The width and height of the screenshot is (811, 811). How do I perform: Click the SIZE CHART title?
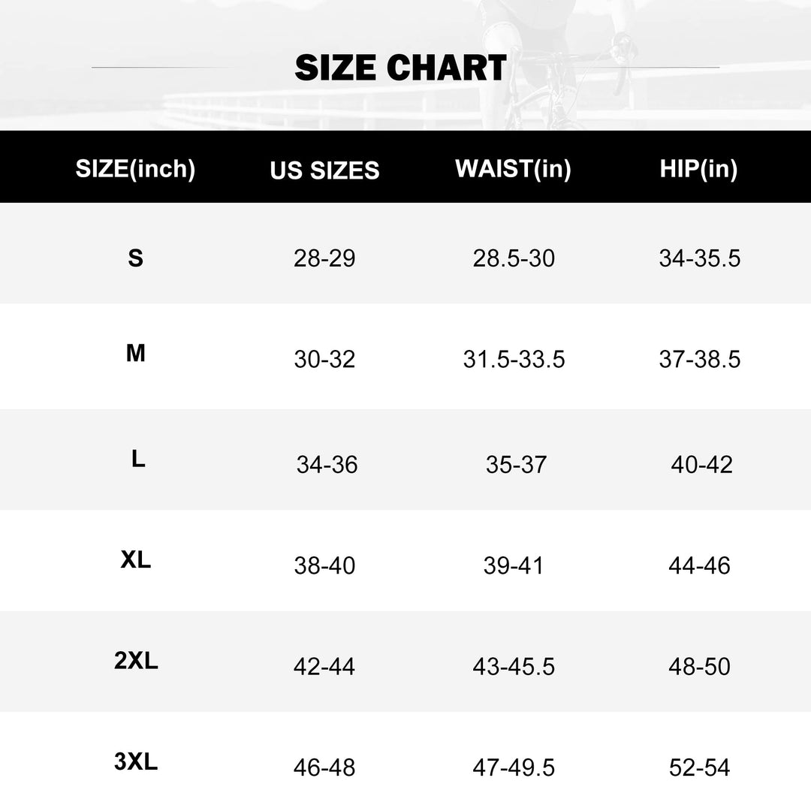[400, 68]
